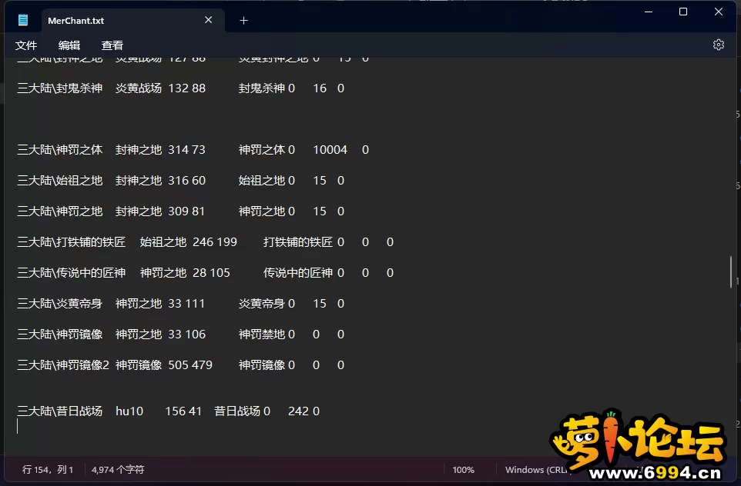Click the vertical scrollbar thumb
This screenshot has height=486, width=741.
731,271
